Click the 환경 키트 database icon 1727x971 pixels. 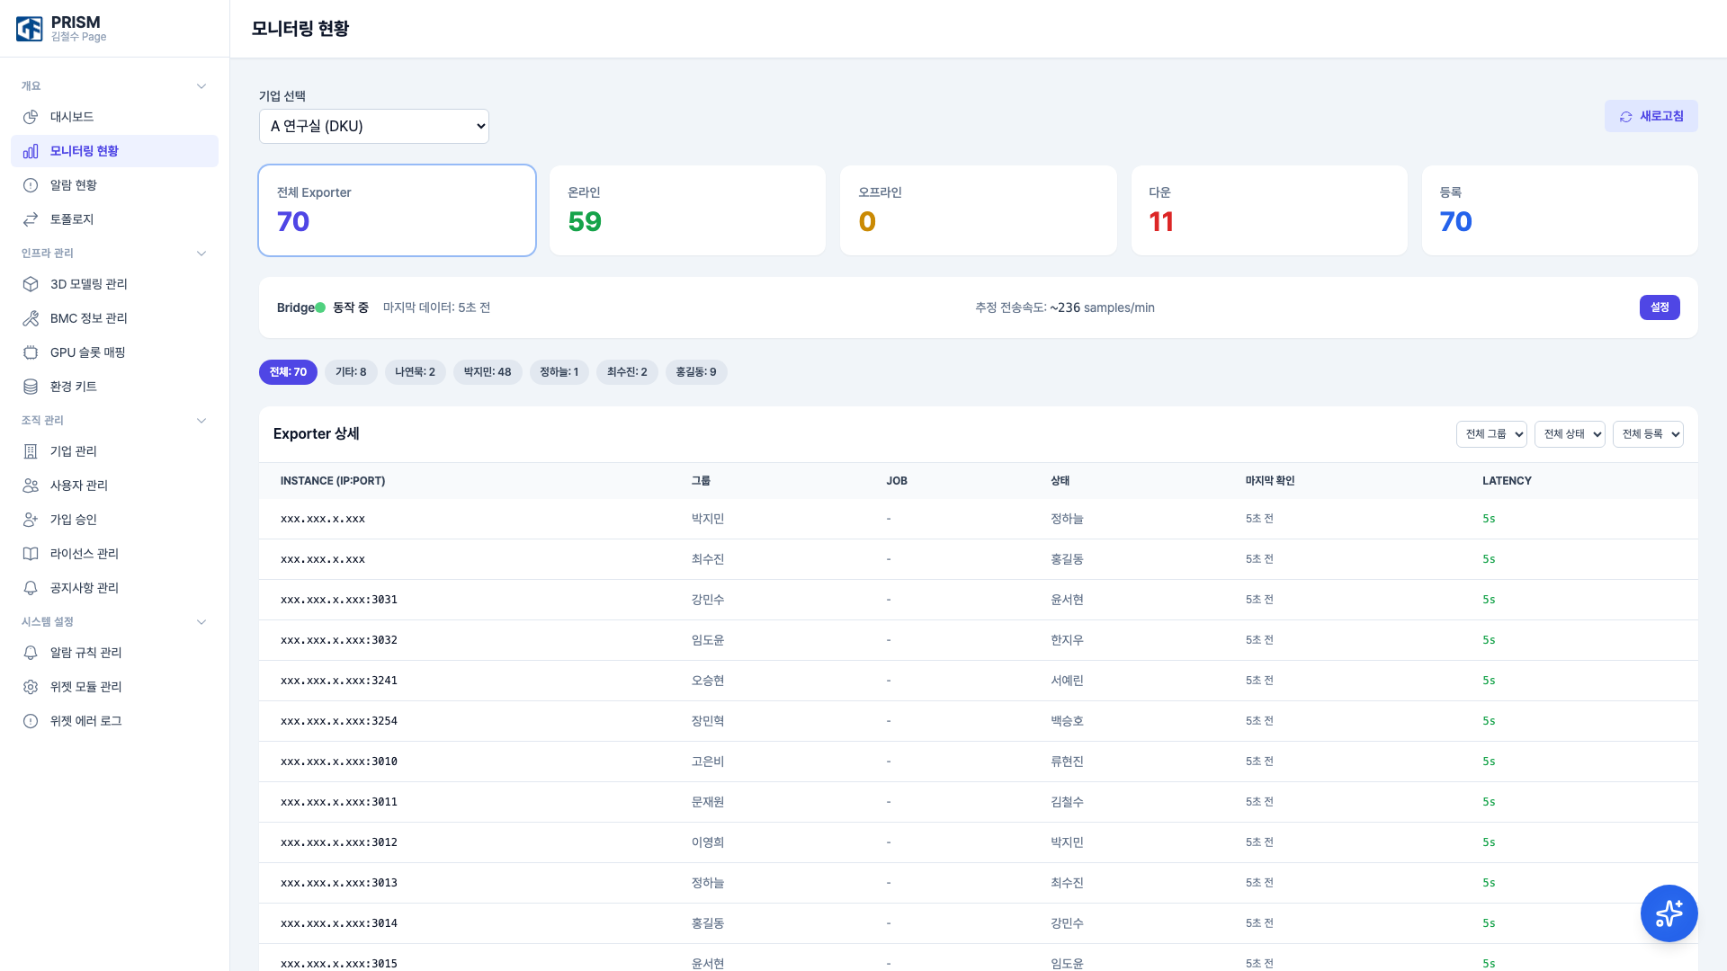click(31, 387)
